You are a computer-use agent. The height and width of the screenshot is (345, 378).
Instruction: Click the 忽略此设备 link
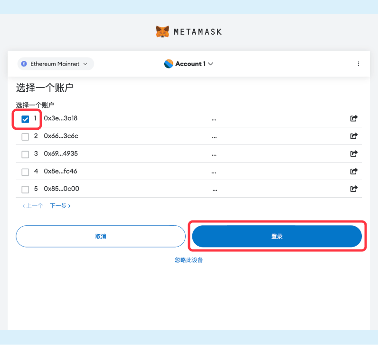pyautogui.click(x=189, y=260)
